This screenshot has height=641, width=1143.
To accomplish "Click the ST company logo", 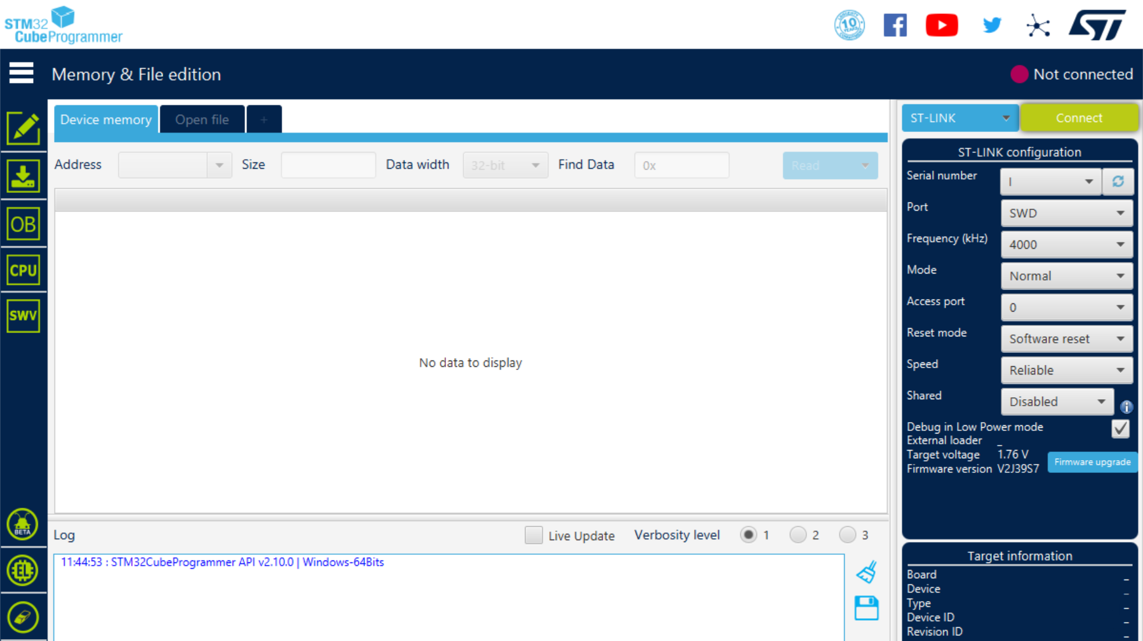I will 1097,25.
